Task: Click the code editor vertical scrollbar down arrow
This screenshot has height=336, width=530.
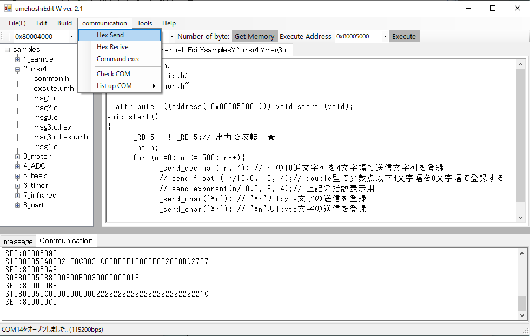Action: 521,217
